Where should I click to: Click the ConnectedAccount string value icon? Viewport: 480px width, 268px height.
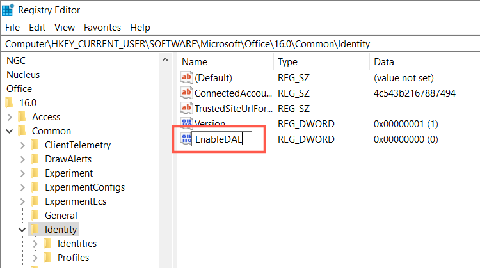[188, 93]
